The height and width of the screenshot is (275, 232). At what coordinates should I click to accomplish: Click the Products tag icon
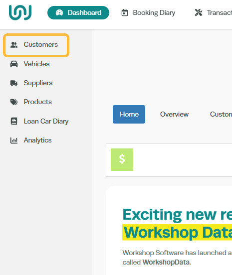(x=14, y=102)
